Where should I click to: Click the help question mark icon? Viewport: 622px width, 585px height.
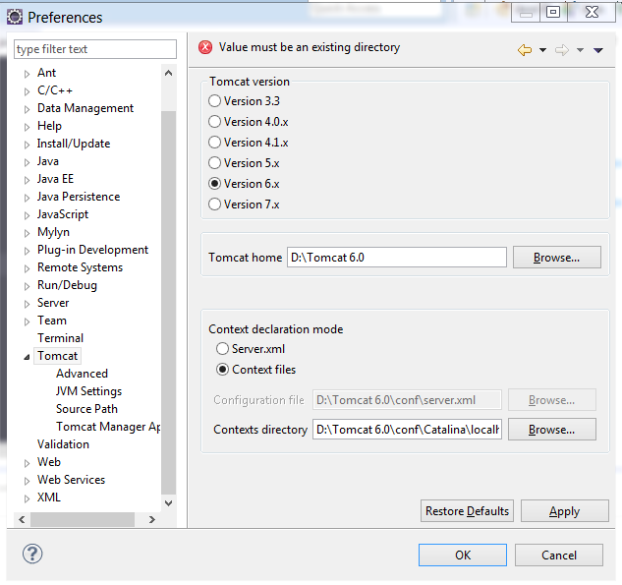click(32, 554)
